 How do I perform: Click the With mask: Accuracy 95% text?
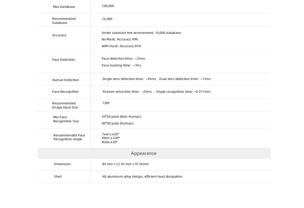[121, 46]
